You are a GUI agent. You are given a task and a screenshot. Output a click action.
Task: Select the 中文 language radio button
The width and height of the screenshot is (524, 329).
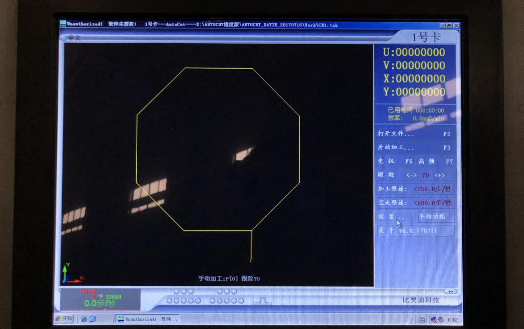click(64, 38)
